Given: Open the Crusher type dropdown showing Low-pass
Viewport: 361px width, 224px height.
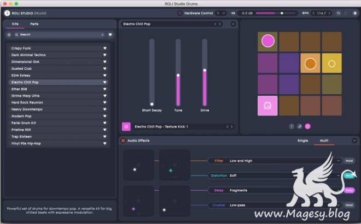Looking at the screenshot, I should pyautogui.click(x=275, y=205).
